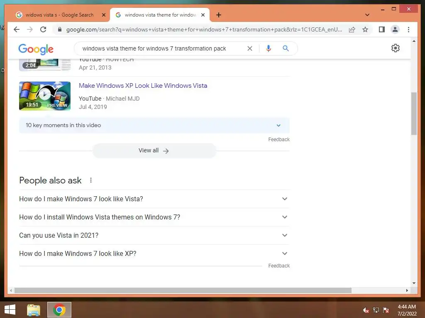Expand 'How do I install Windows Vista themes on Windows 7?'
This screenshot has height=318, width=425.
click(154, 217)
